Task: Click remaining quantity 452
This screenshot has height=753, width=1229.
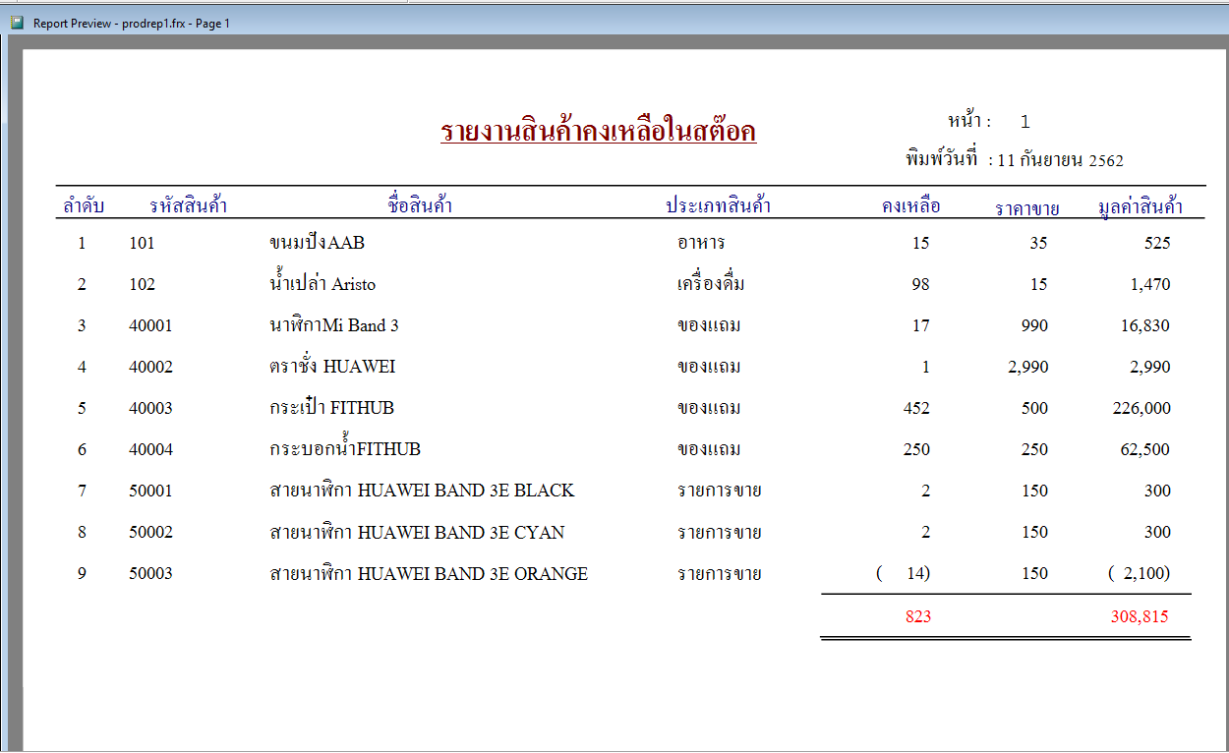Action: 916,408
